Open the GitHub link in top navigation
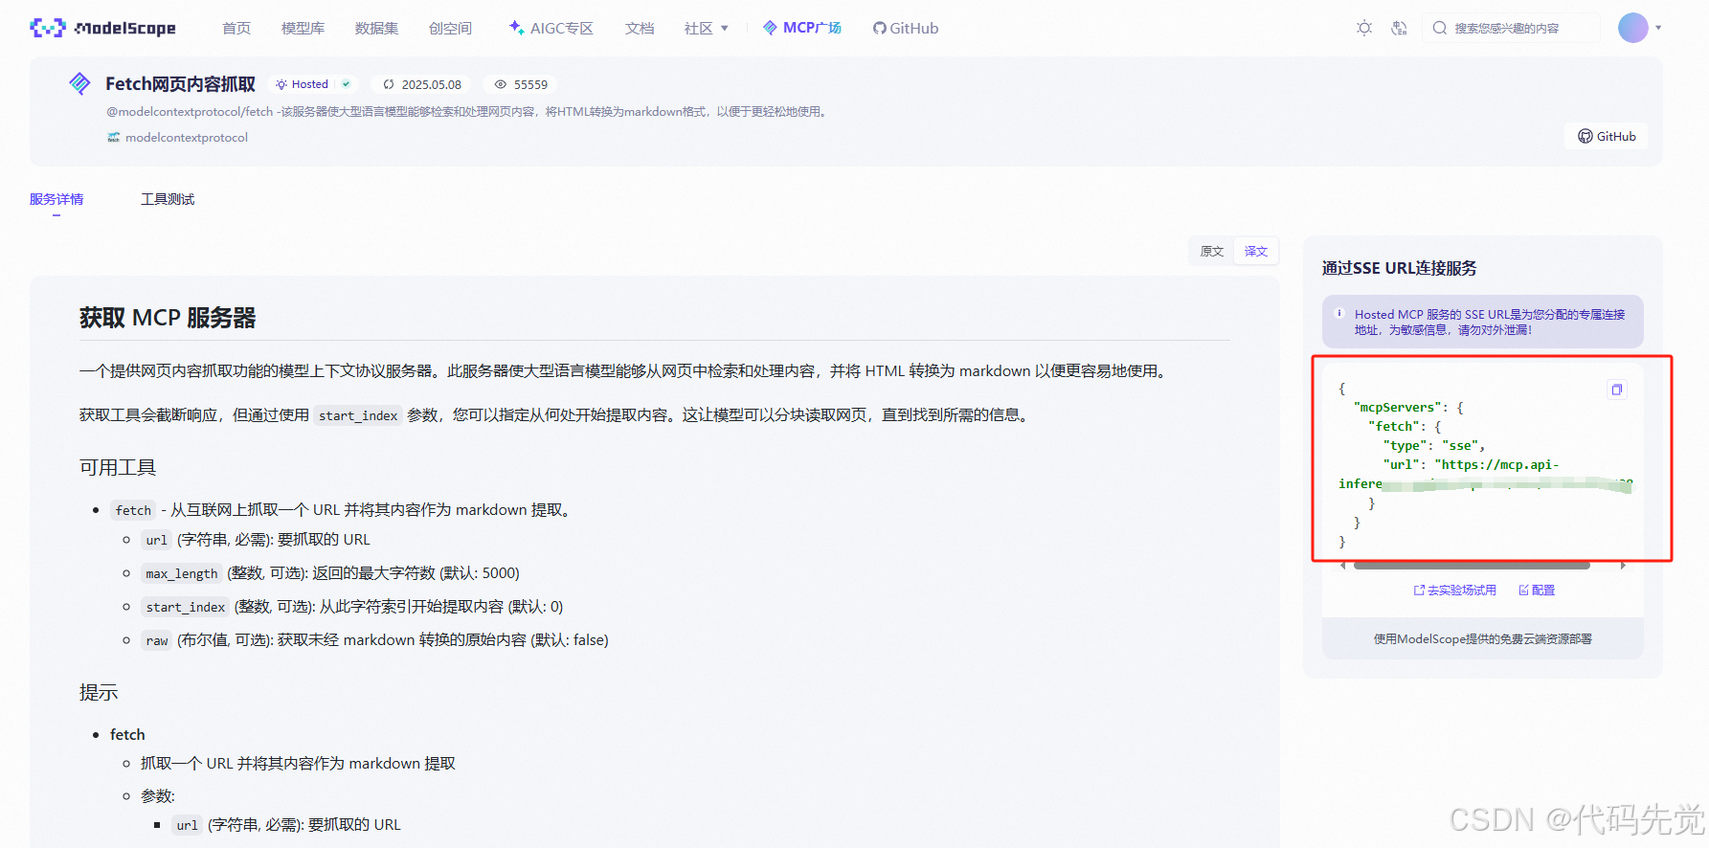The image size is (1709, 848). click(906, 29)
